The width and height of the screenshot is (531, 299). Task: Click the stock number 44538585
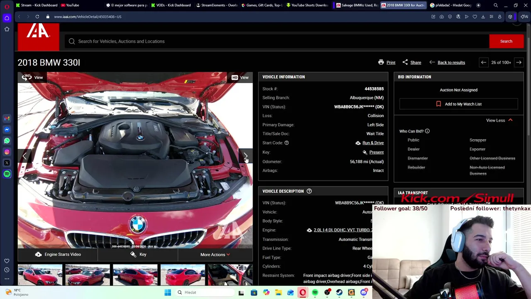pos(374,89)
